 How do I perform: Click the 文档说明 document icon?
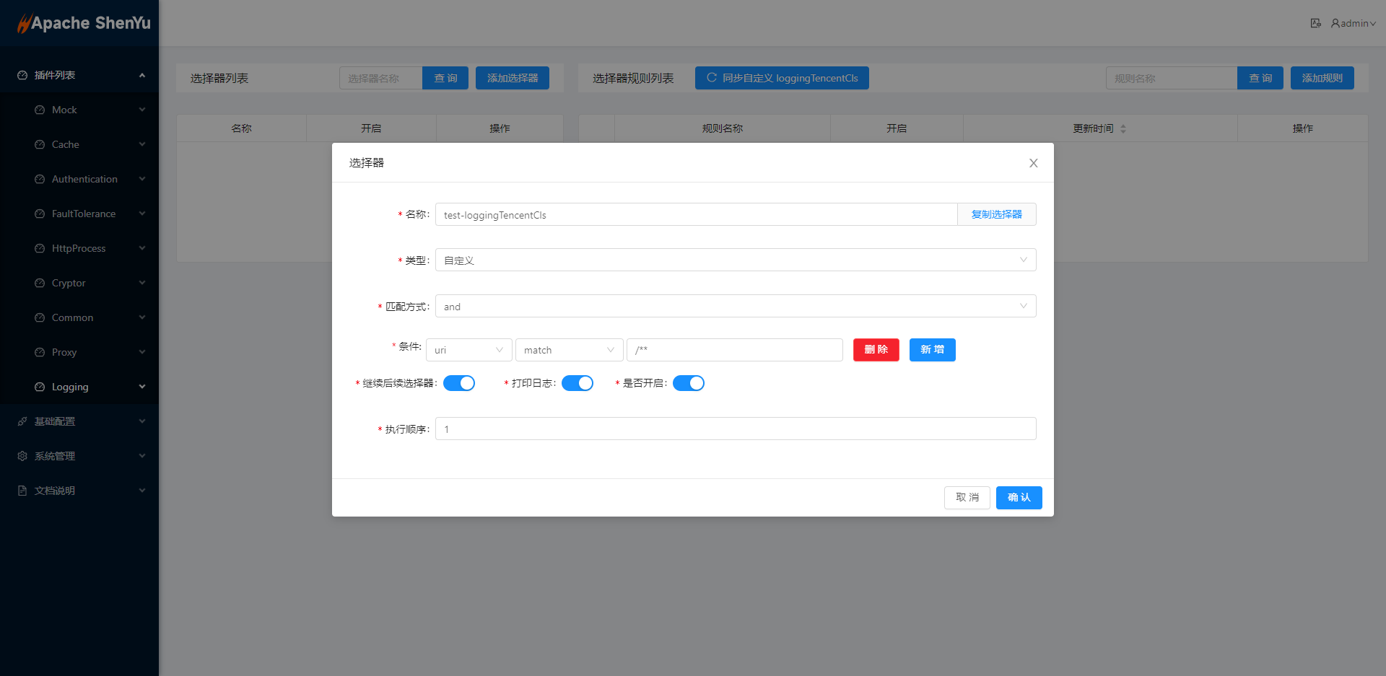point(22,491)
